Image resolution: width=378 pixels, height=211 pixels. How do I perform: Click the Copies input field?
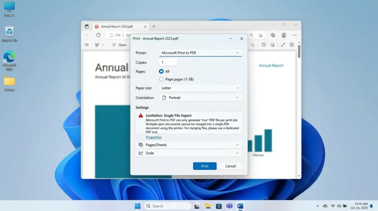point(168,62)
